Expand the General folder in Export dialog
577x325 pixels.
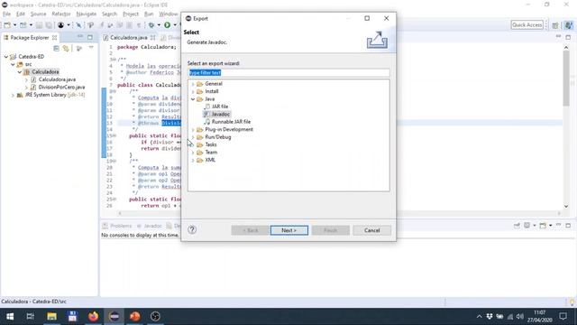pyautogui.click(x=193, y=84)
